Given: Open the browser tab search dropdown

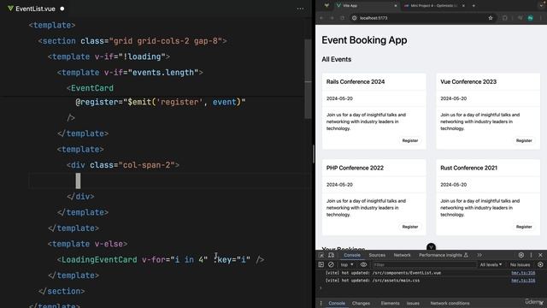Looking at the screenshot, I should click(542, 6).
